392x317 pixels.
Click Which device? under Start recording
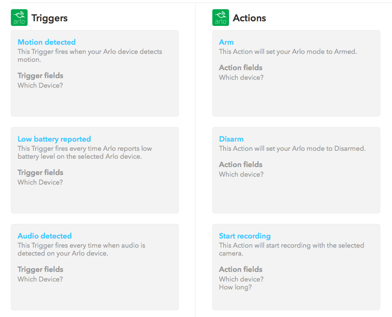[x=241, y=279]
